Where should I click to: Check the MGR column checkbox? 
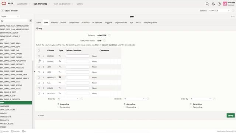[39, 72]
